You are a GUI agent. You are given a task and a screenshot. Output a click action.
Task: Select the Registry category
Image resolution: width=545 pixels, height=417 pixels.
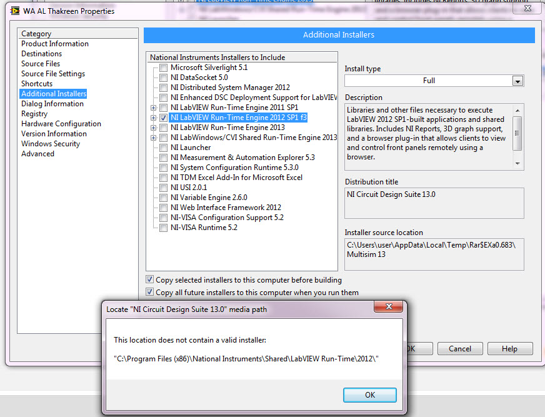(34, 114)
